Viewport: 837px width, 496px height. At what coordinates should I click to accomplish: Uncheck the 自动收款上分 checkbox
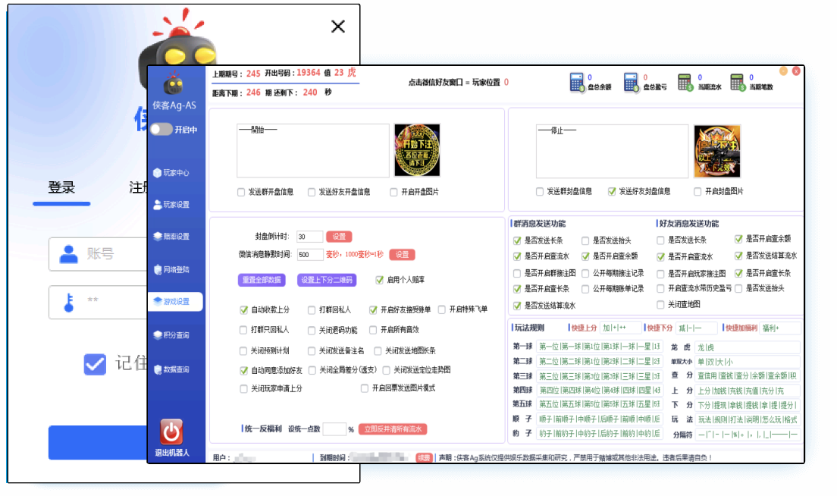244,309
